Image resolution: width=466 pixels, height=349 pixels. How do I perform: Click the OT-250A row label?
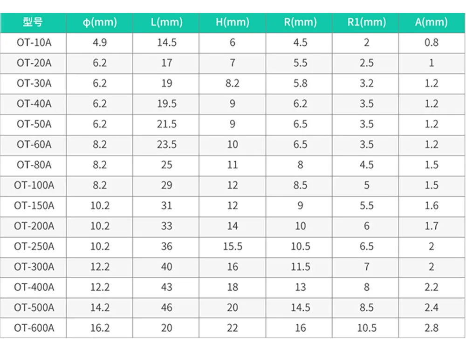pos(33,247)
